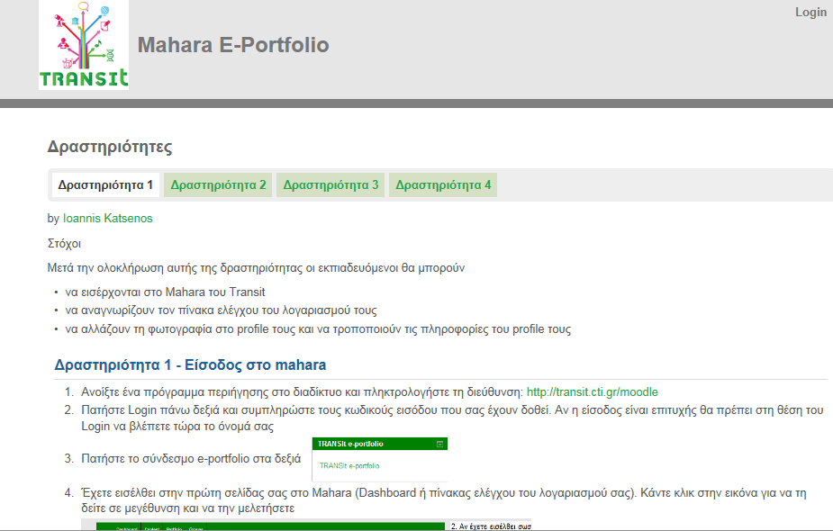The image size is (833, 531).
Task: Click bullet 'να εισέρχονται στο Mahara του Transit'
Action: pos(165,292)
